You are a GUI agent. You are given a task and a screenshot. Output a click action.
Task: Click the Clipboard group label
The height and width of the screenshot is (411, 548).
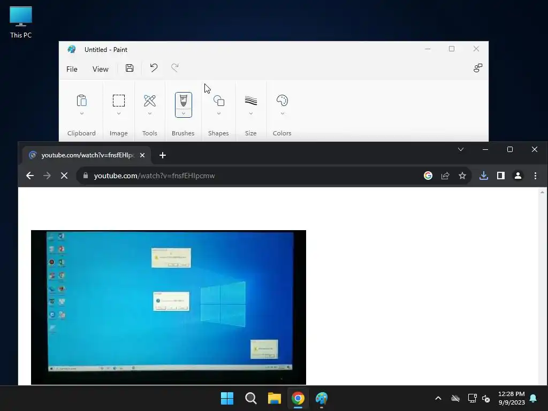click(81, 133)
